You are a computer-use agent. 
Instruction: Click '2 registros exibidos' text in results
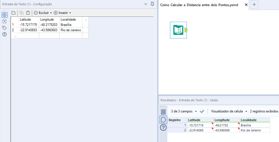click(x=264, y=111)
